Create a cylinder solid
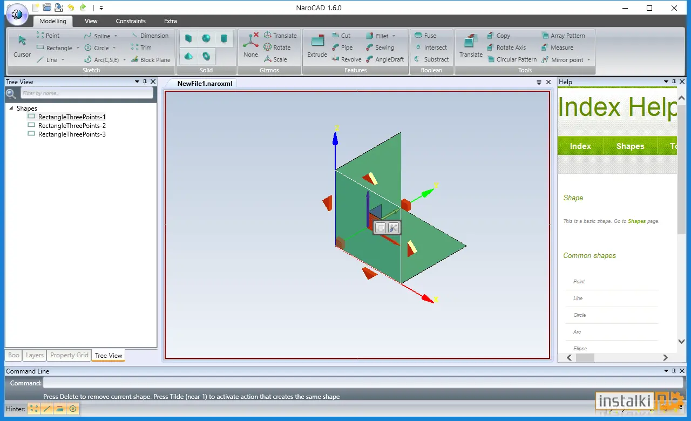 [x=224, y=39]
